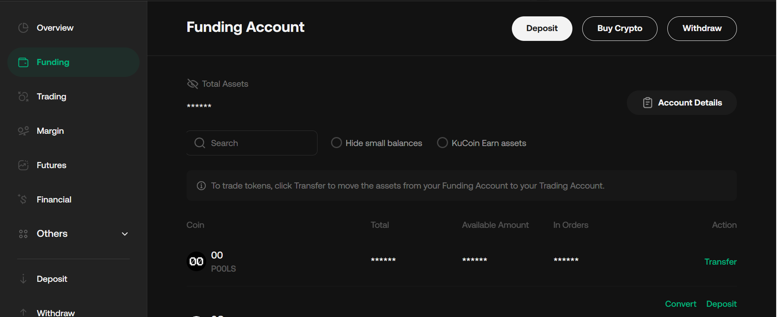Click the info icon in transfer notice

coord(201,186)
